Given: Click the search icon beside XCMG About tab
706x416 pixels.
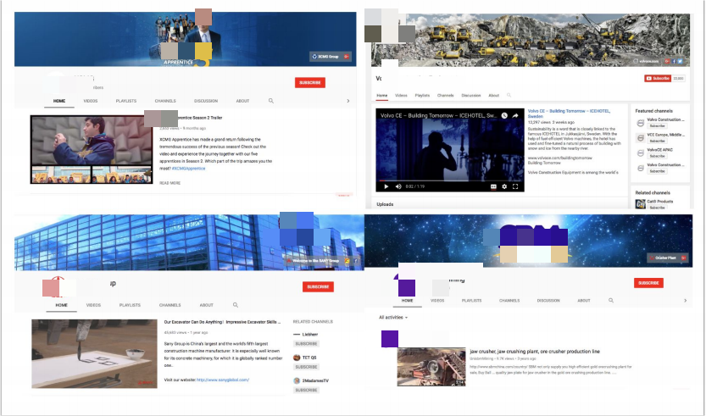Looking at the screenshot, I should [x=271, y=101].
